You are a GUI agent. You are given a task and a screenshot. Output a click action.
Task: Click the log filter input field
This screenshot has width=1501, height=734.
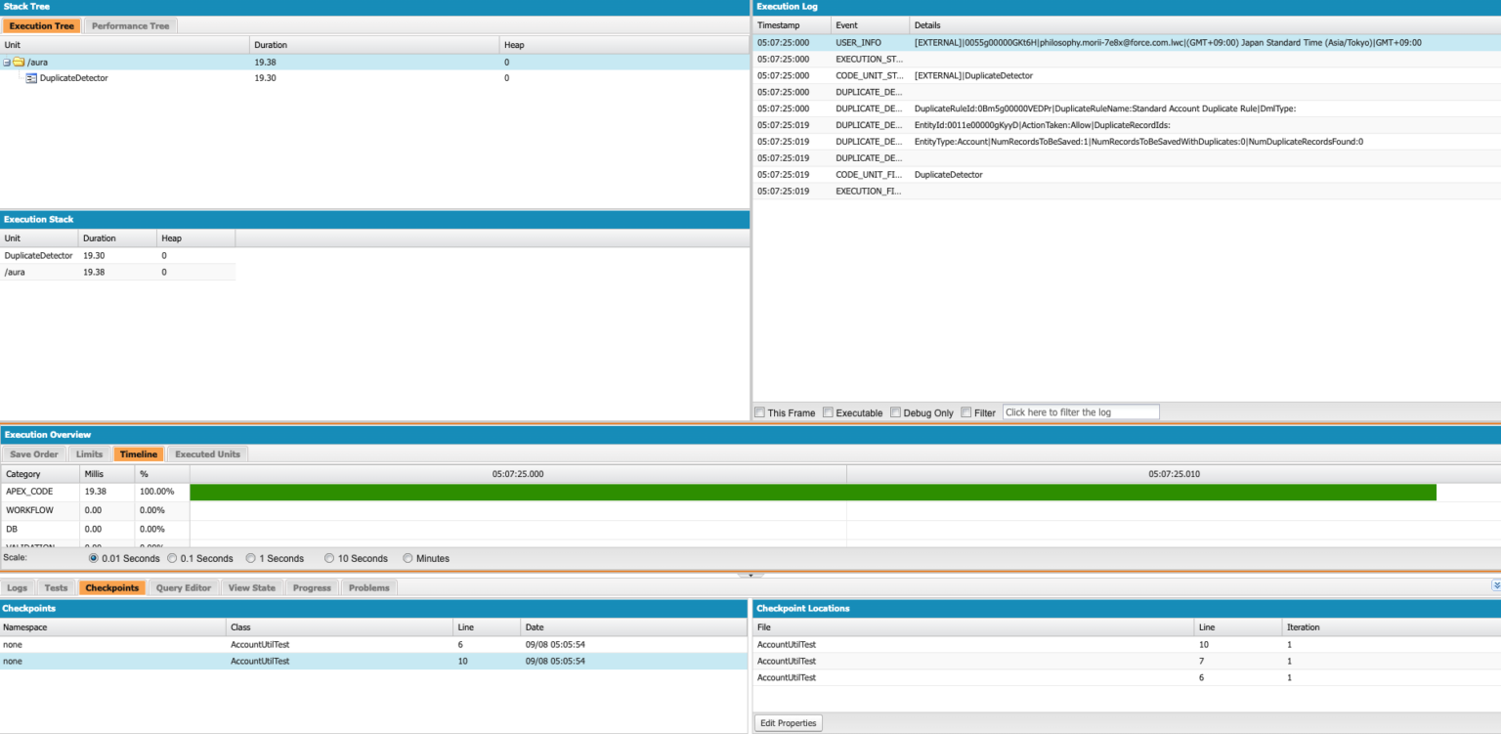1080,411
